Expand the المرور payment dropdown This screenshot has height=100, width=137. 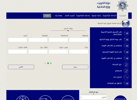[93, 97]
